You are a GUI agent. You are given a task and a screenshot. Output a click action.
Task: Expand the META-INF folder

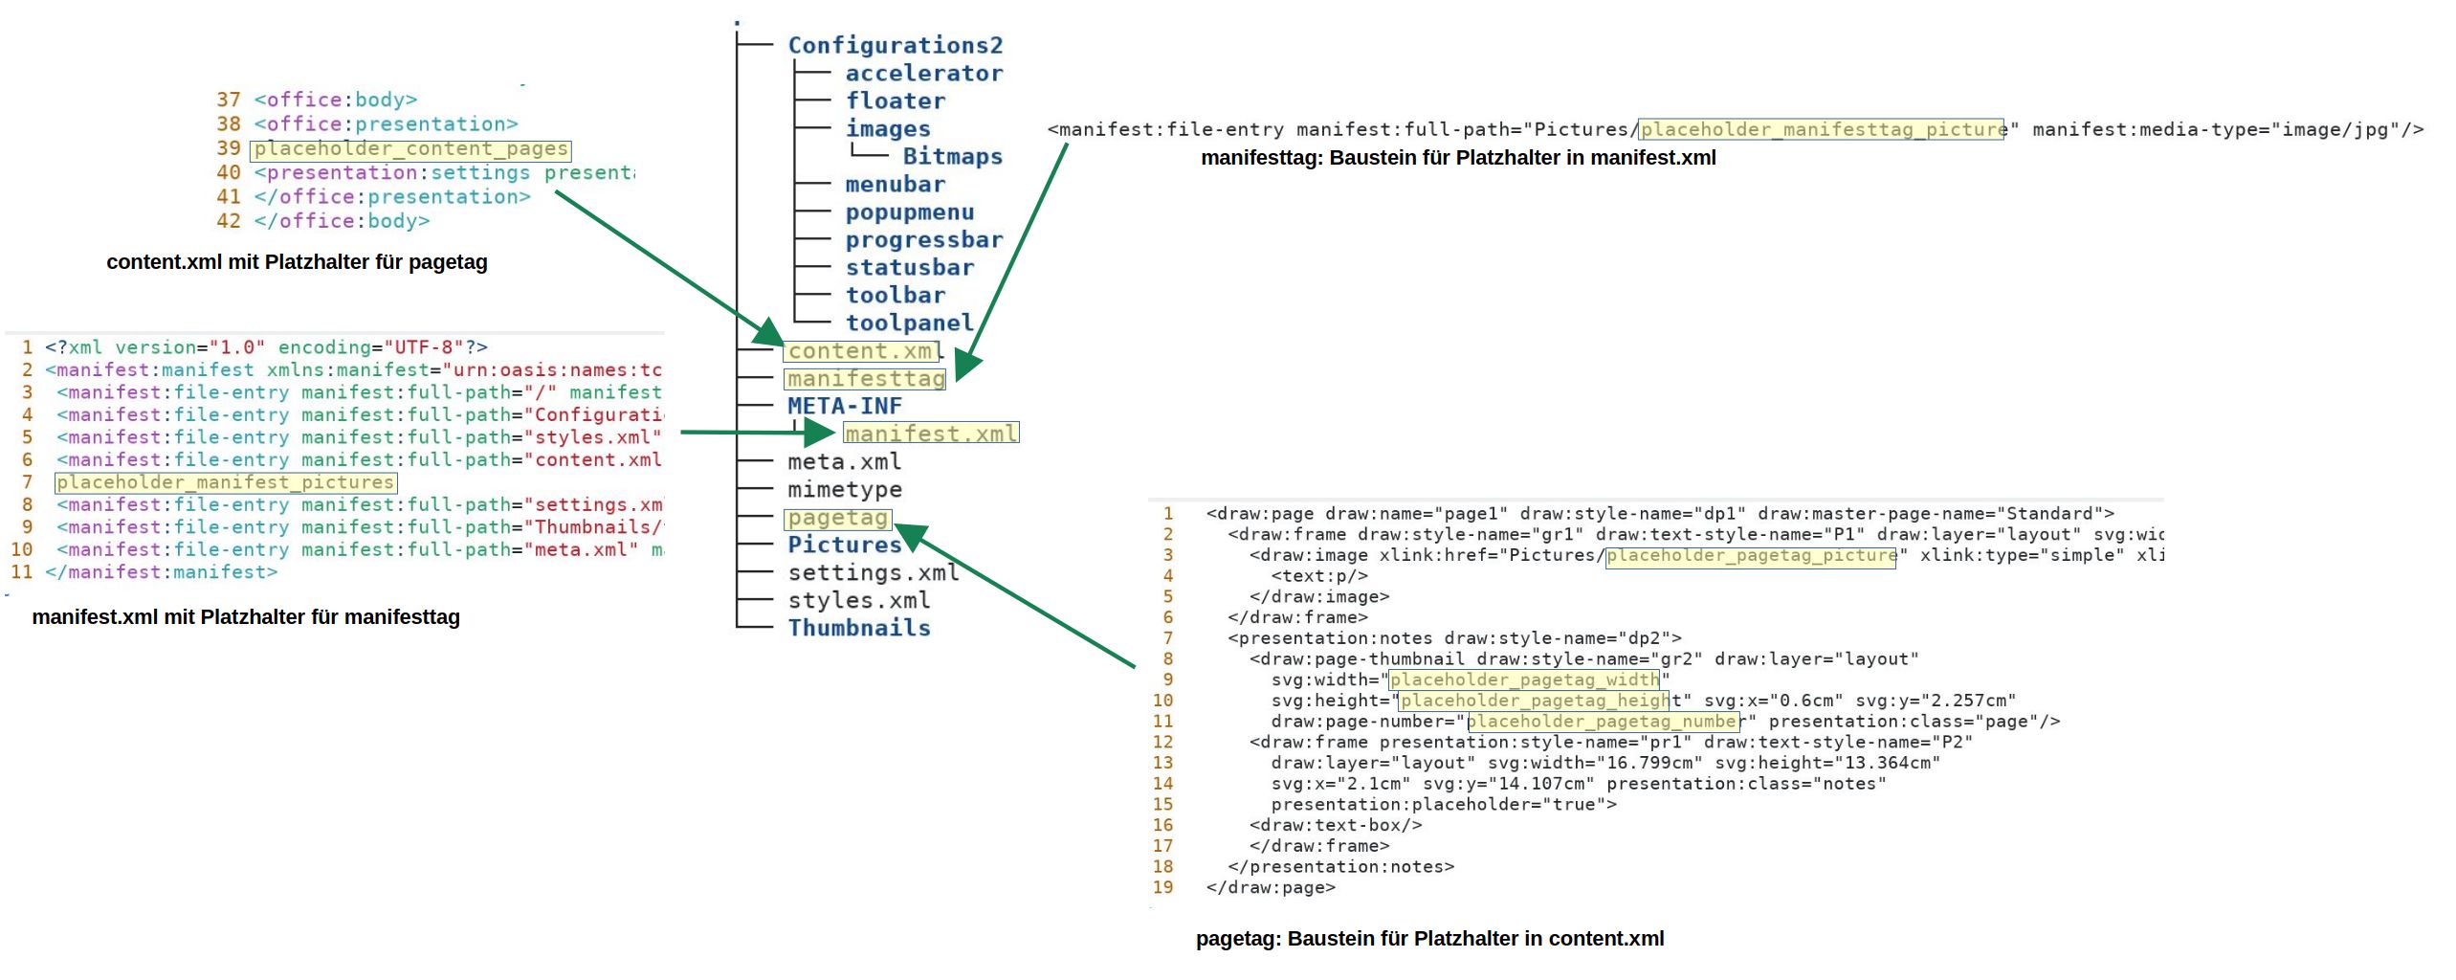(x=844, y=406)
